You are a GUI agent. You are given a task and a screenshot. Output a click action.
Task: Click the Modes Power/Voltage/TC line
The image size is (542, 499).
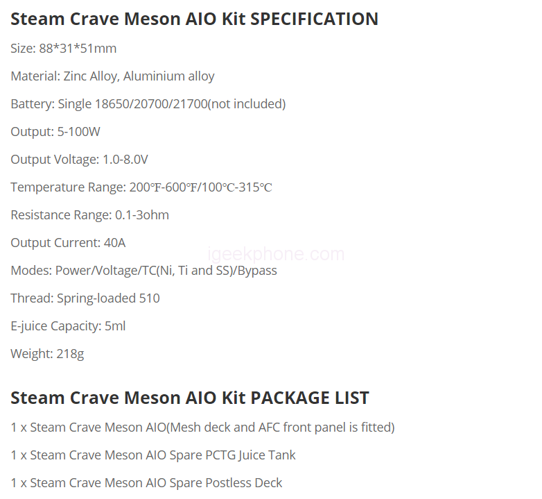143,271
